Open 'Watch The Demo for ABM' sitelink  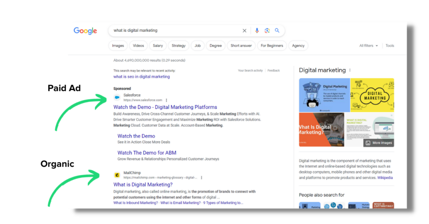pos(147,153)
